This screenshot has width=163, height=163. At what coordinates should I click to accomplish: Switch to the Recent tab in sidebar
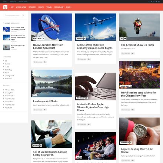(6, 23)
